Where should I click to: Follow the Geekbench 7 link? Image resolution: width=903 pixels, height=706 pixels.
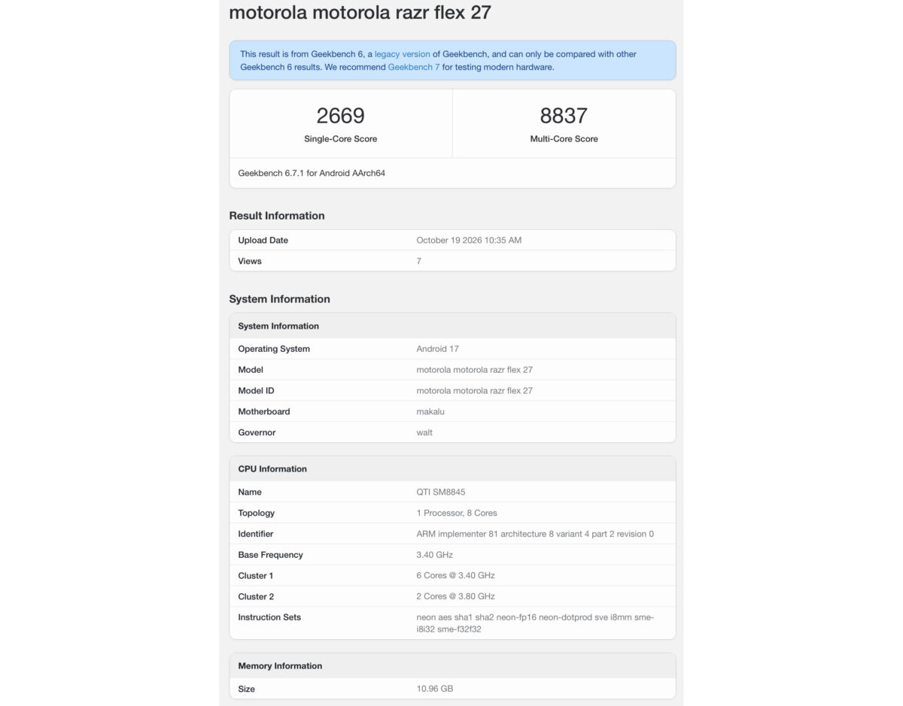(414, 67)
